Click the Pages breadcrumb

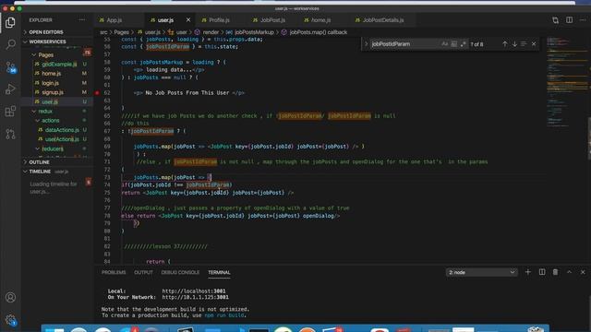(x=121, y=32)
